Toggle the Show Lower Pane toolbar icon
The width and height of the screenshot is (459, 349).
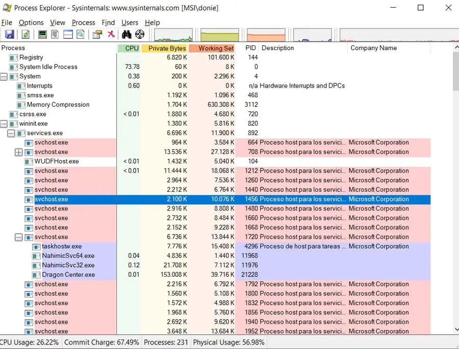[68, 34]
